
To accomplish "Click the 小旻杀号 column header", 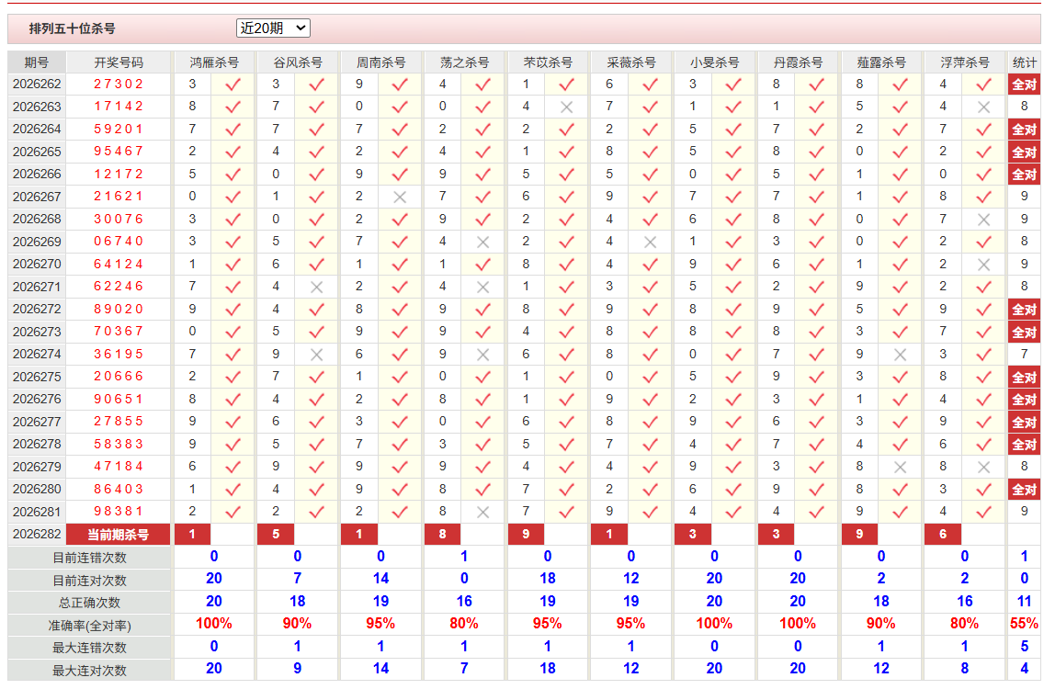I will [714, 62].
